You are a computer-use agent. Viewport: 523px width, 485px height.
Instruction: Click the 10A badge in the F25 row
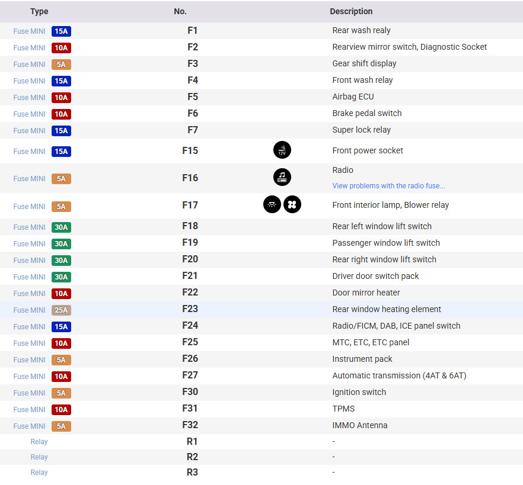click(x=62, y=343)
